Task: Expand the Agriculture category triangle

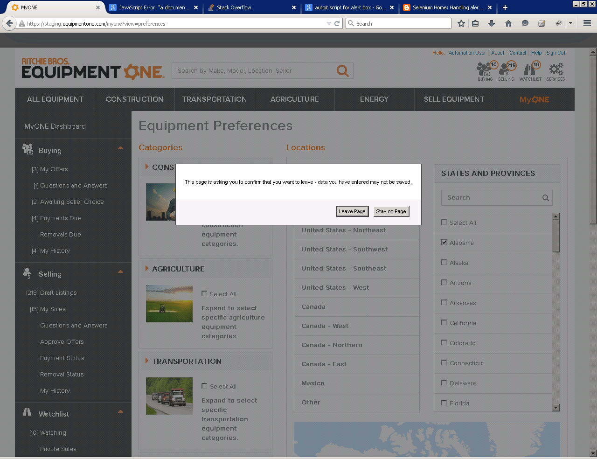Action: [147, 269]
